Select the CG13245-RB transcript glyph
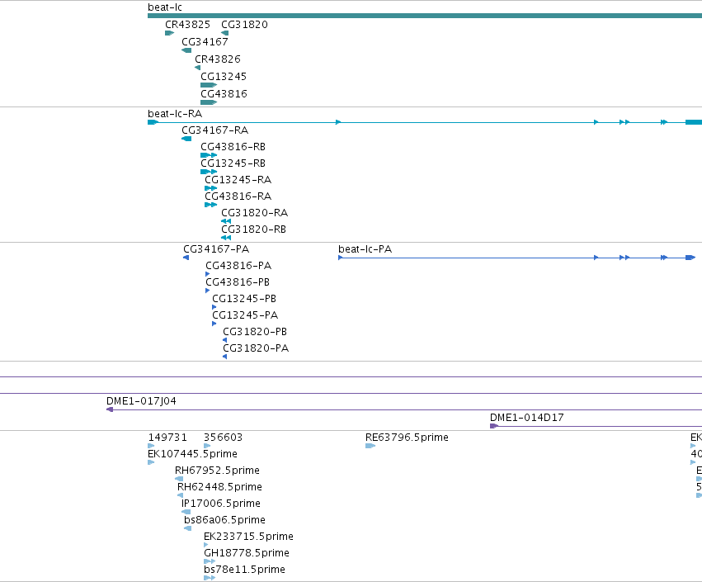This screenshot has width=702, height=582. tap(209, 172)
